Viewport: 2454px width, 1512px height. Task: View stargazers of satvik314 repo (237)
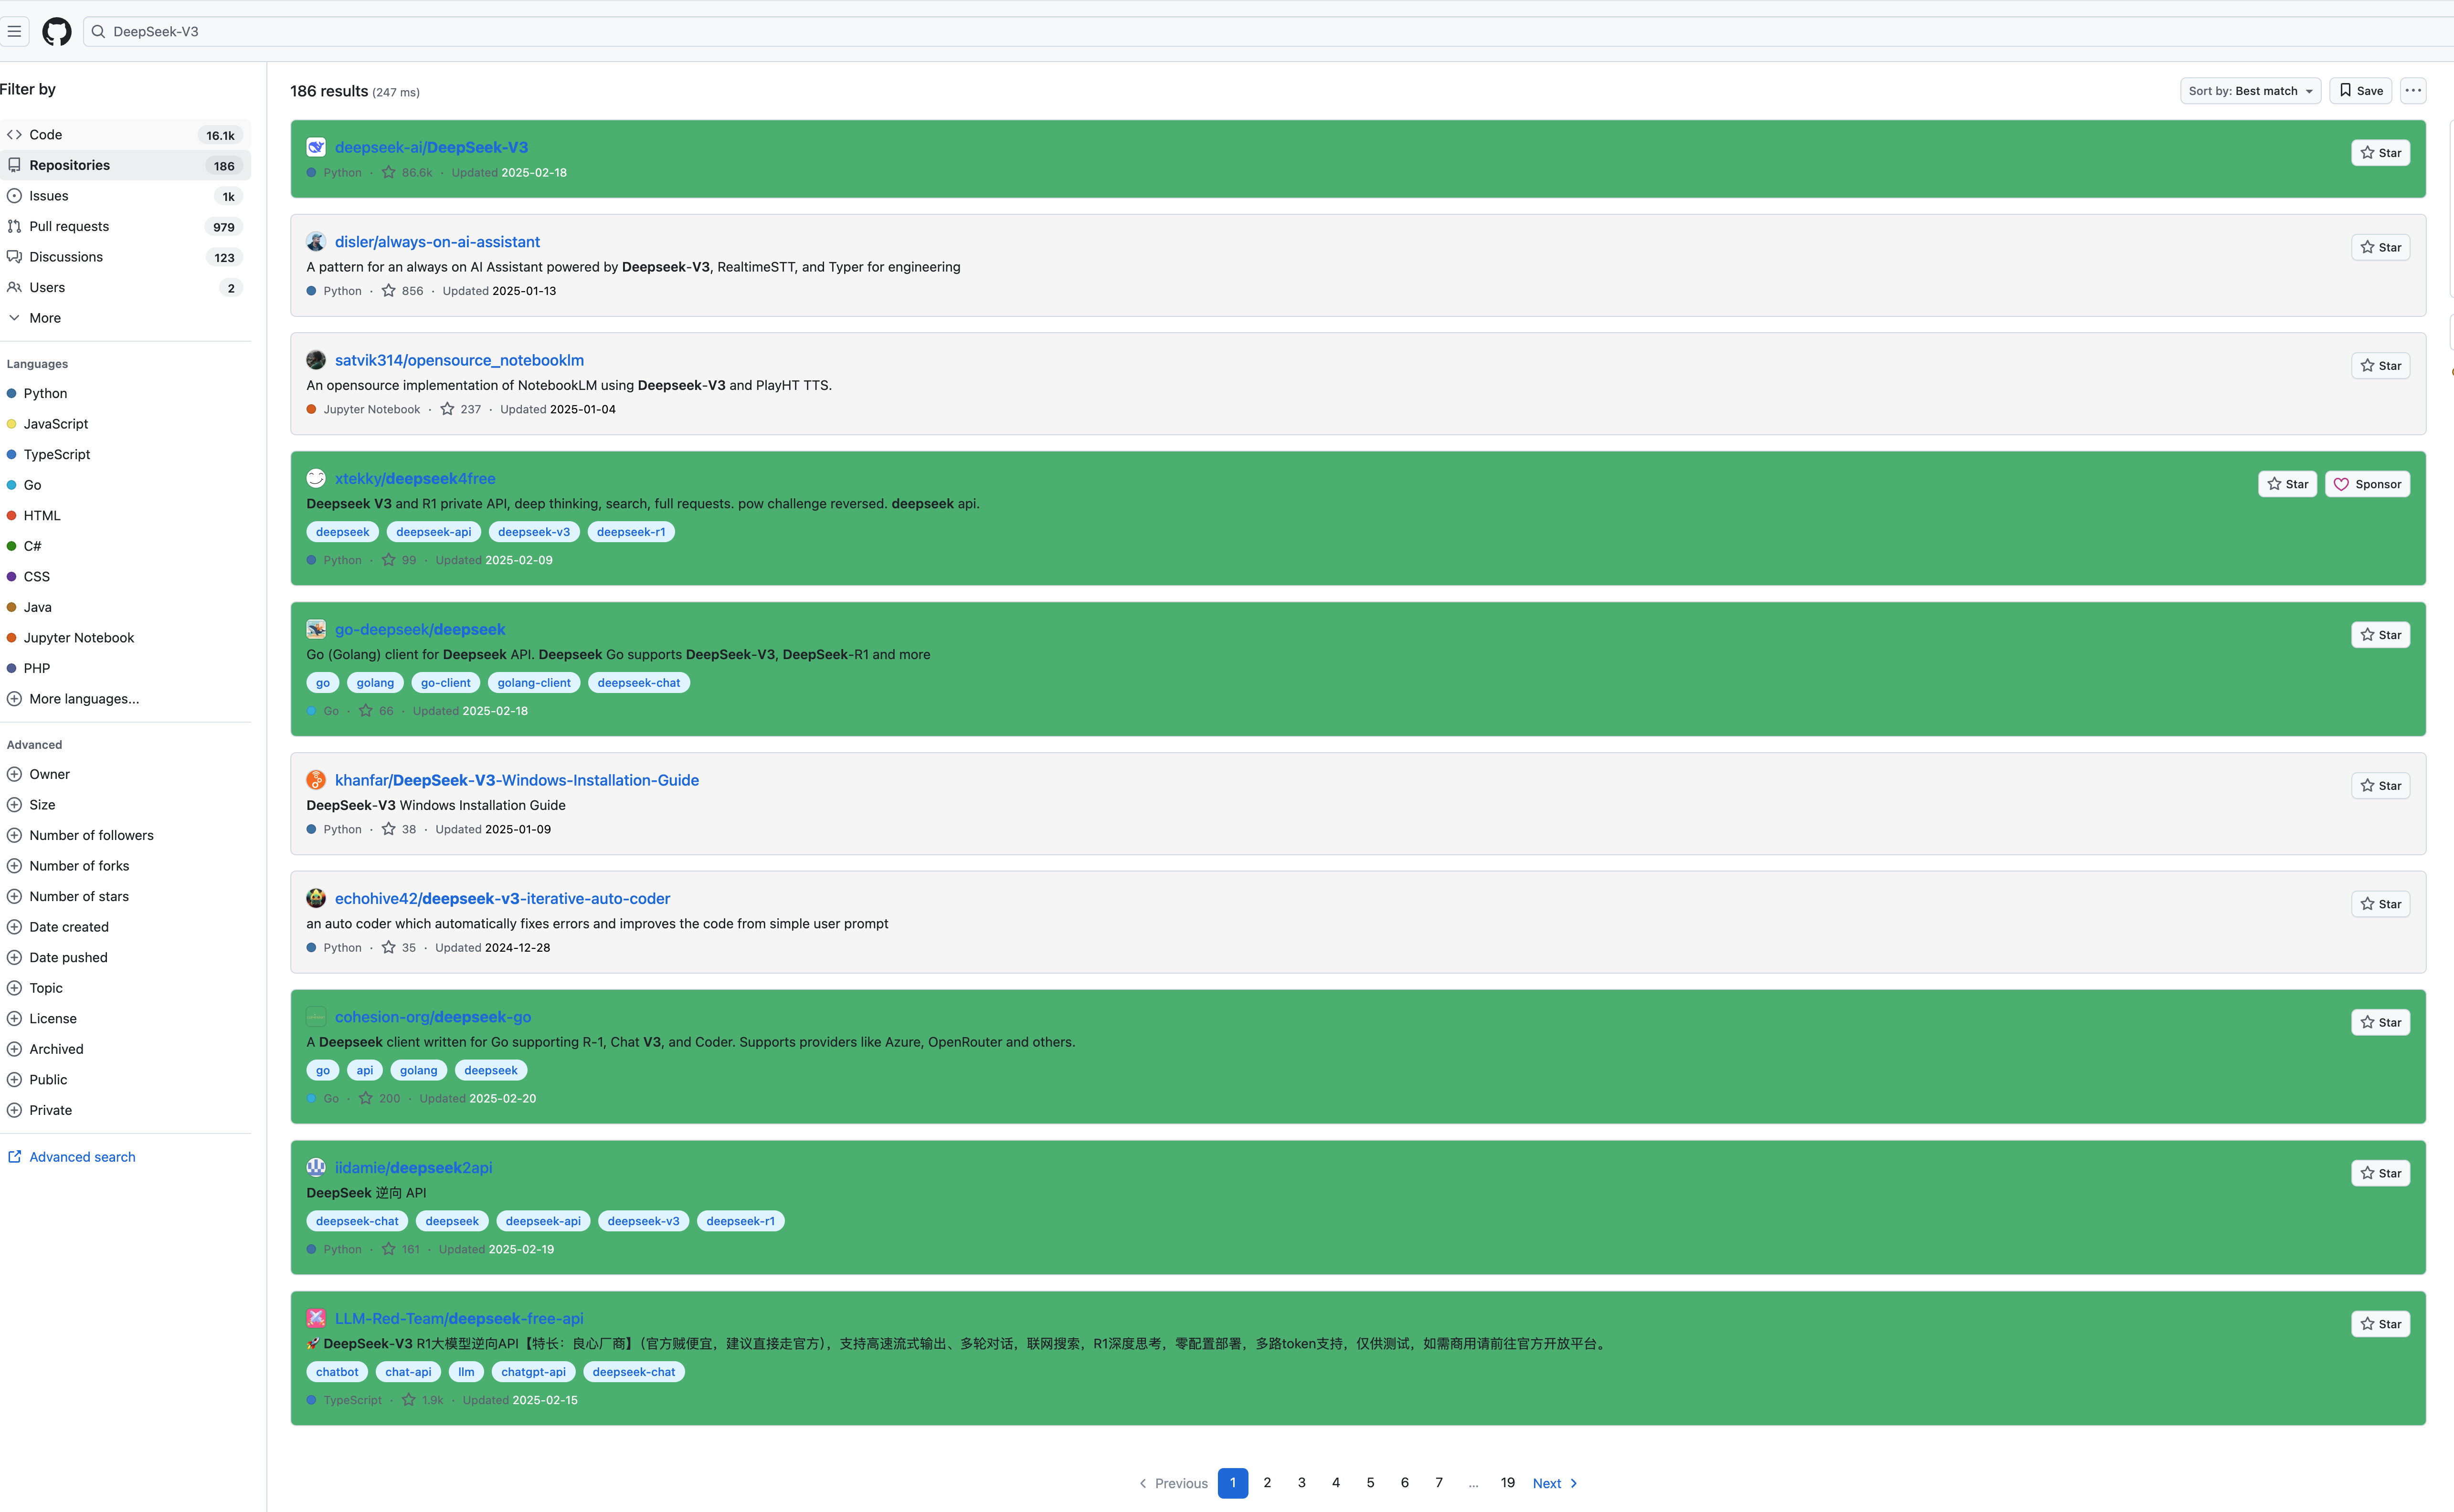(461, 409)
